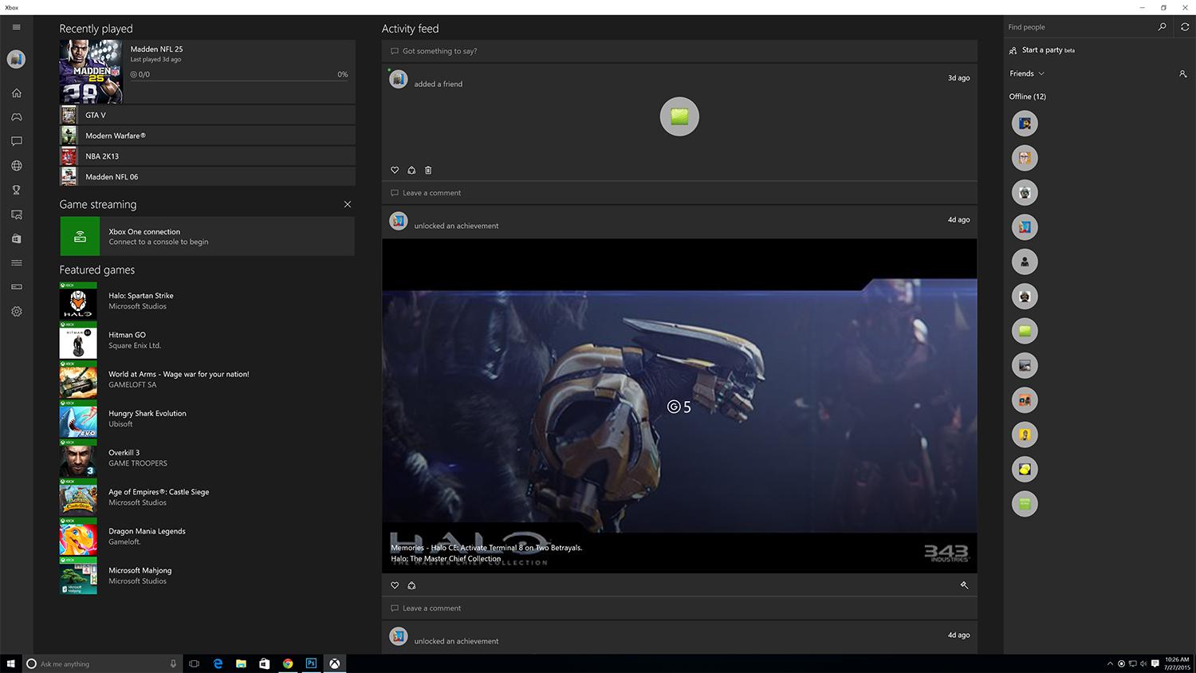Open Google Chrome from the taskbar
Viewport: 1196px width, 673px height.
(288, 663)
